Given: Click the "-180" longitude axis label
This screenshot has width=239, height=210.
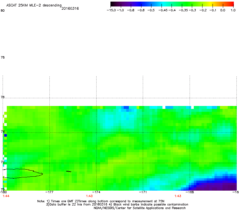Looking at the screenshot, I should (3, 192).
